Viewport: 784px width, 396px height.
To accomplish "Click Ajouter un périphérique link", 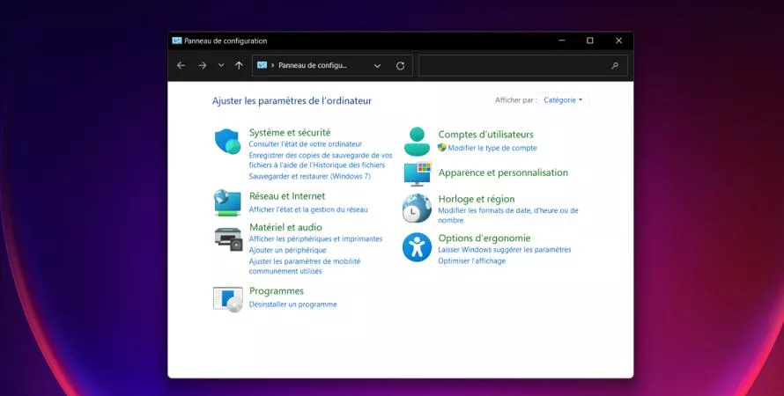I will (x=287, y=250).
